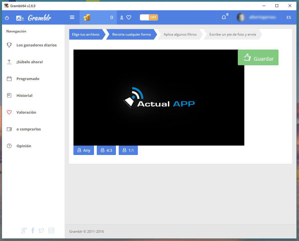Click the Gramblr64 title bar app icon
The image size is (299, 241).
(7, 6)
